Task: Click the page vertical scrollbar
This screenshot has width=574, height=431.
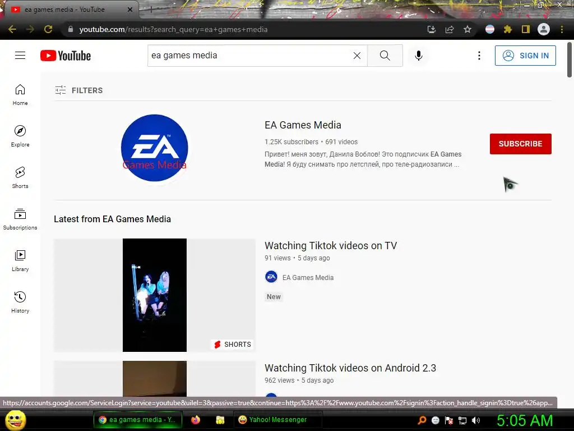Action: point(570,59)
